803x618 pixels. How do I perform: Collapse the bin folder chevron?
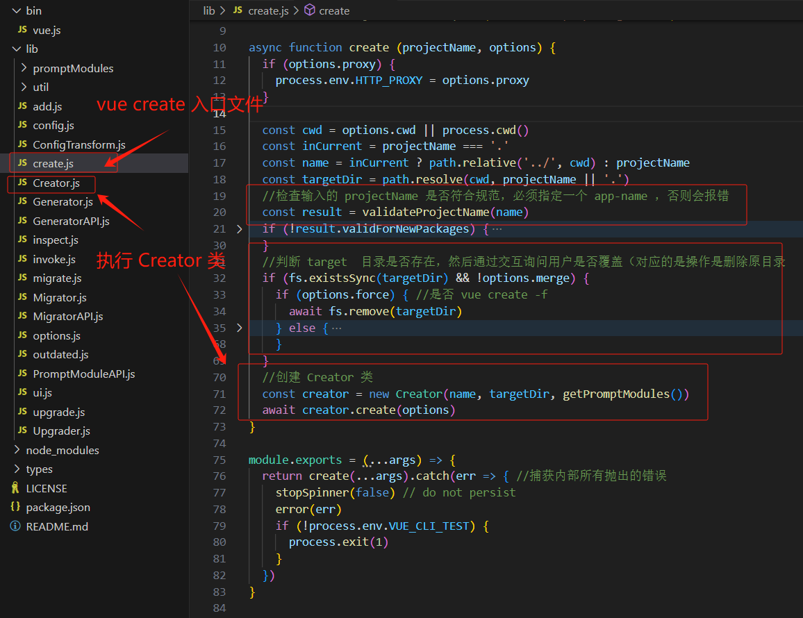coord(17,10)
